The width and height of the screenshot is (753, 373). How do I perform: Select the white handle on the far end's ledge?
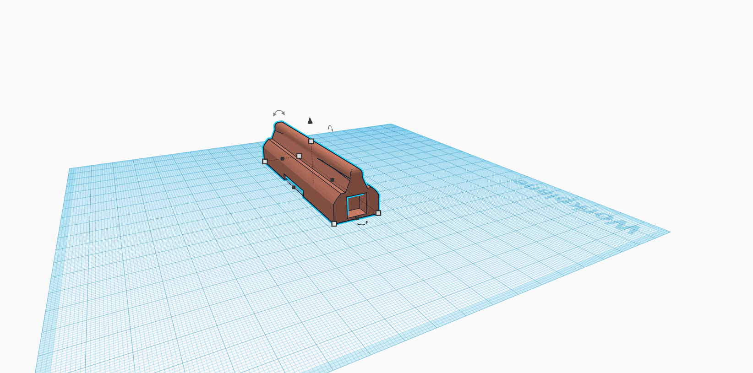pos(299,156)
